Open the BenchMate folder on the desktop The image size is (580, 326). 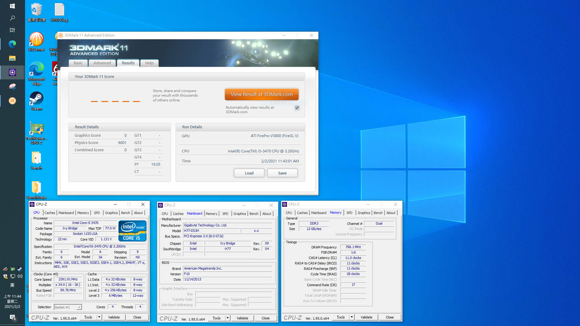pos(37,190)
